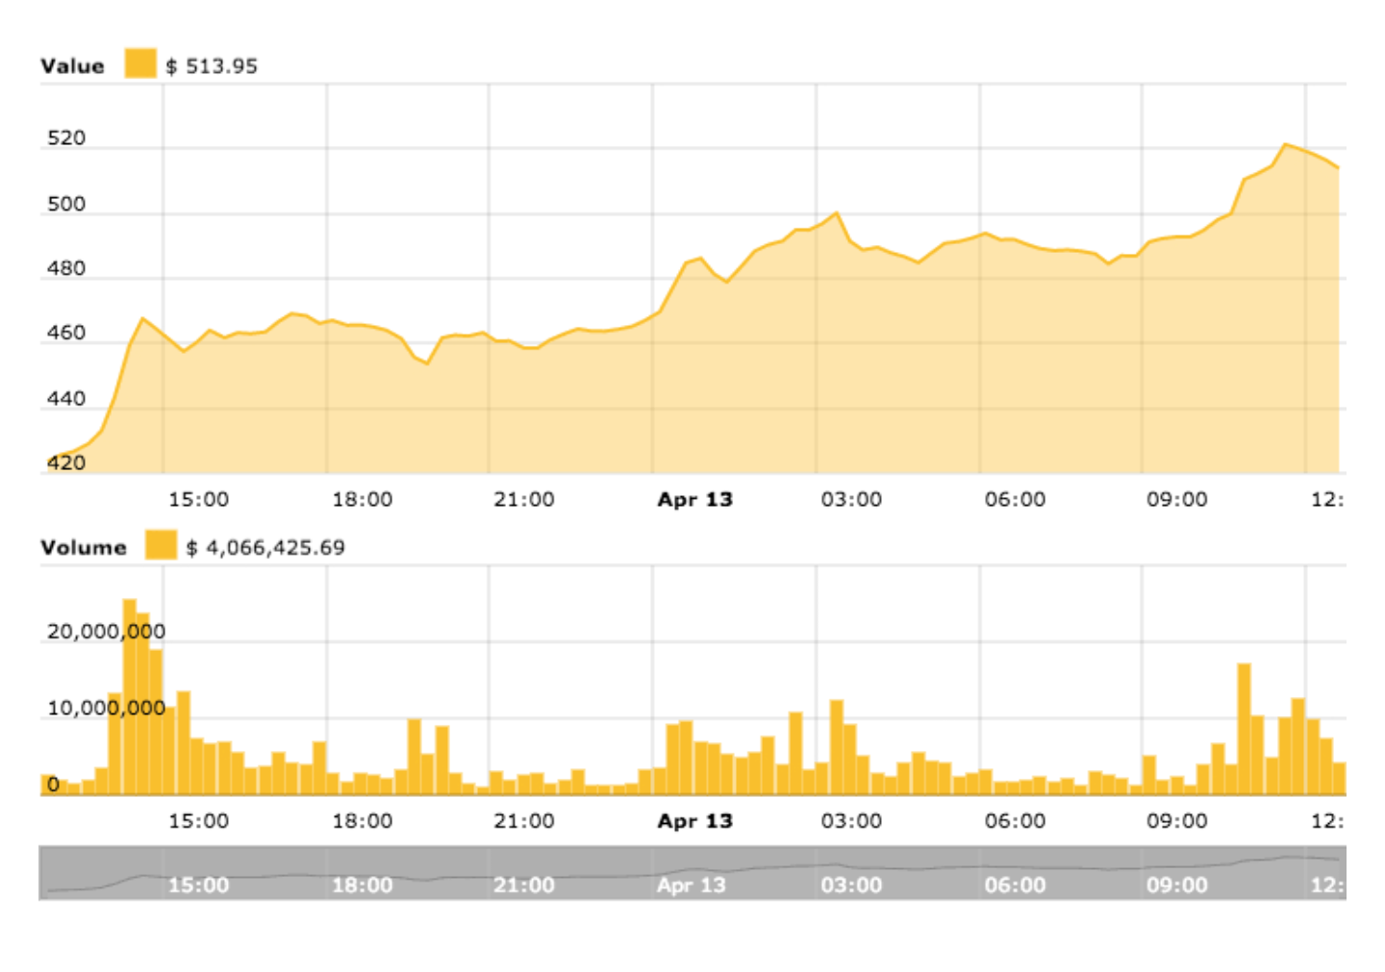This screenshot has height=972, width=1385.
Task: Click the 06:00 label under the value chart
Action: pos(1015,499)
